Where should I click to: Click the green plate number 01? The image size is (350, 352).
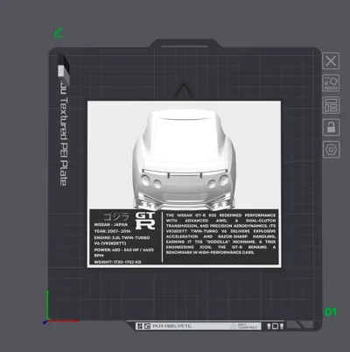[331, 312]
